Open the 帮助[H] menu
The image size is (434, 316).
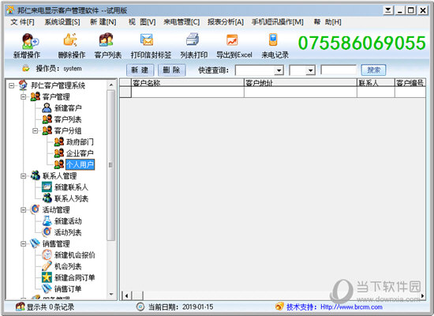pos(327,22)
